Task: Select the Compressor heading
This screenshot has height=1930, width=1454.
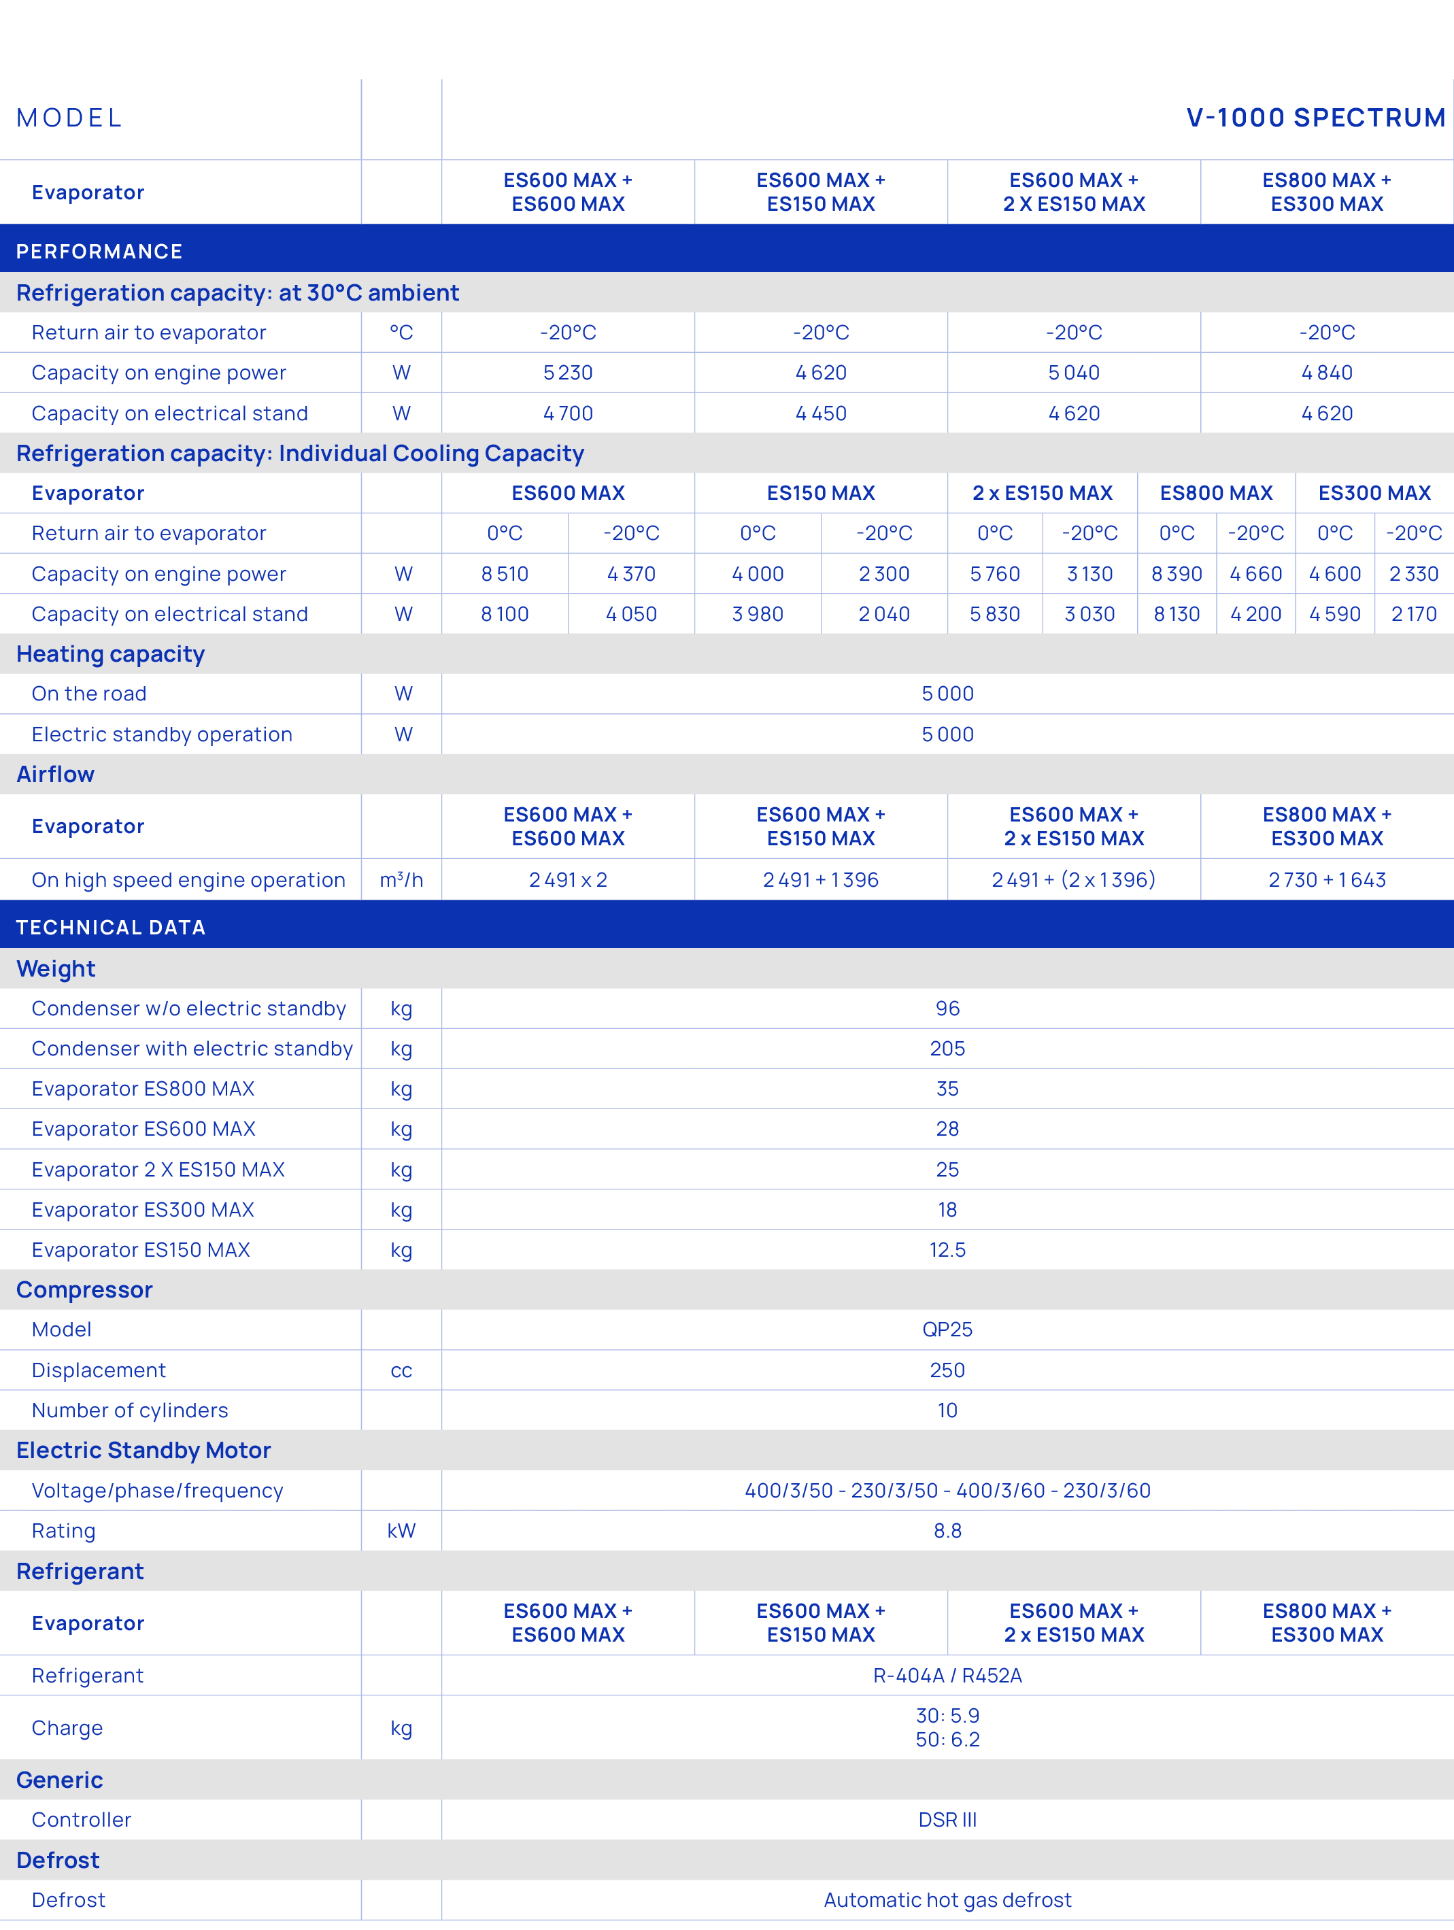Action: tap(84, 1289)
